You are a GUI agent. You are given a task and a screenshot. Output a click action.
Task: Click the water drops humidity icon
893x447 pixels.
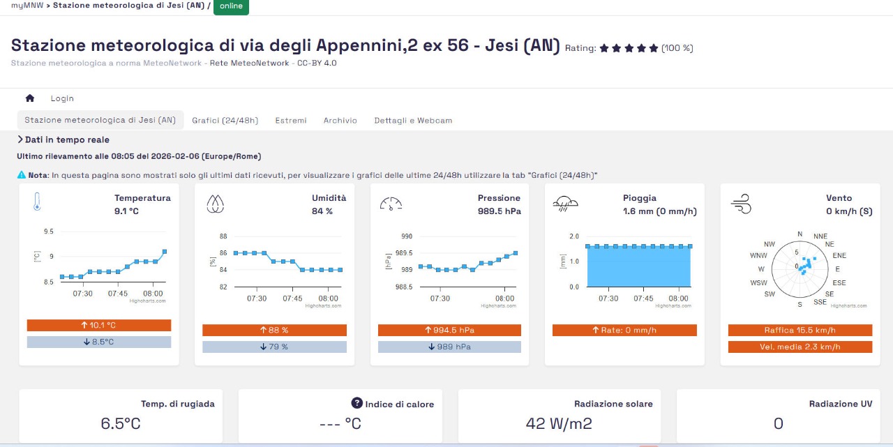point(214,204)
